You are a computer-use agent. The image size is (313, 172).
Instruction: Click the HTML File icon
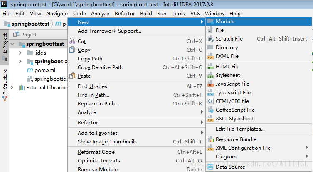[210, 66]
